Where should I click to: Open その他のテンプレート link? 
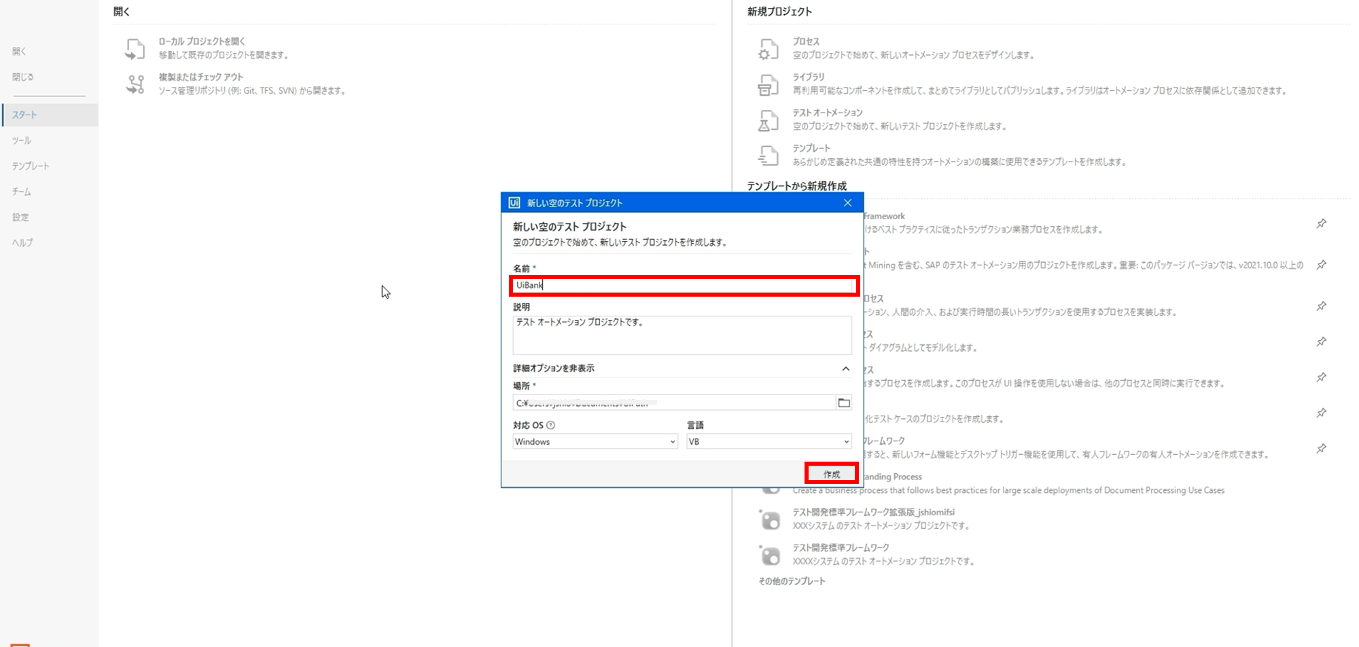coord(792,581)
